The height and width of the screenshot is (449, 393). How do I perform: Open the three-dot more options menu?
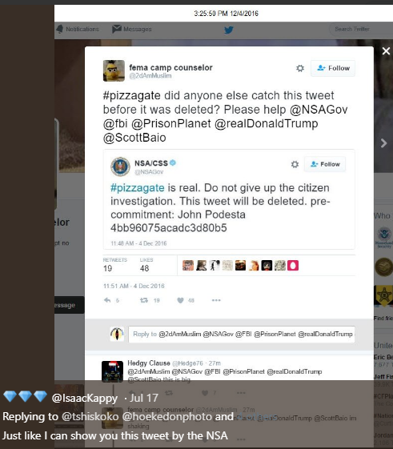pyautogui.click(x=216, y=300)
